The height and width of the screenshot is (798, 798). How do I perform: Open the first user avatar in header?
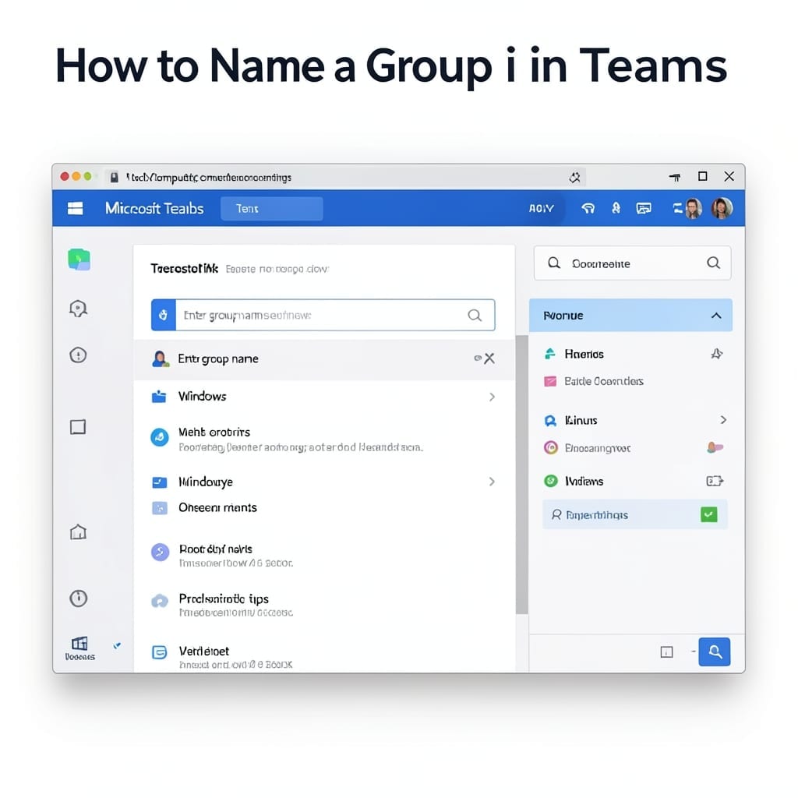[x=693, y=208]
